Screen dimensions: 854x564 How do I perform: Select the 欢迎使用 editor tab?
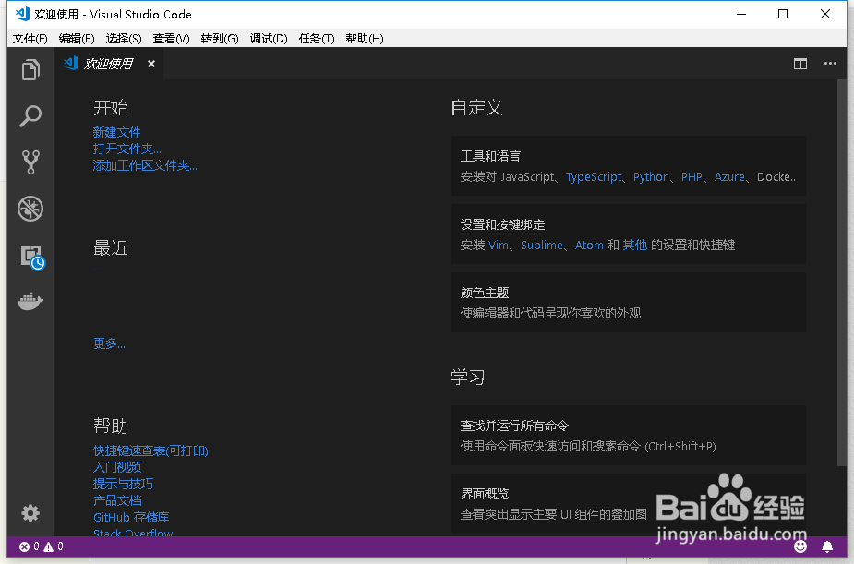(108, 64)
